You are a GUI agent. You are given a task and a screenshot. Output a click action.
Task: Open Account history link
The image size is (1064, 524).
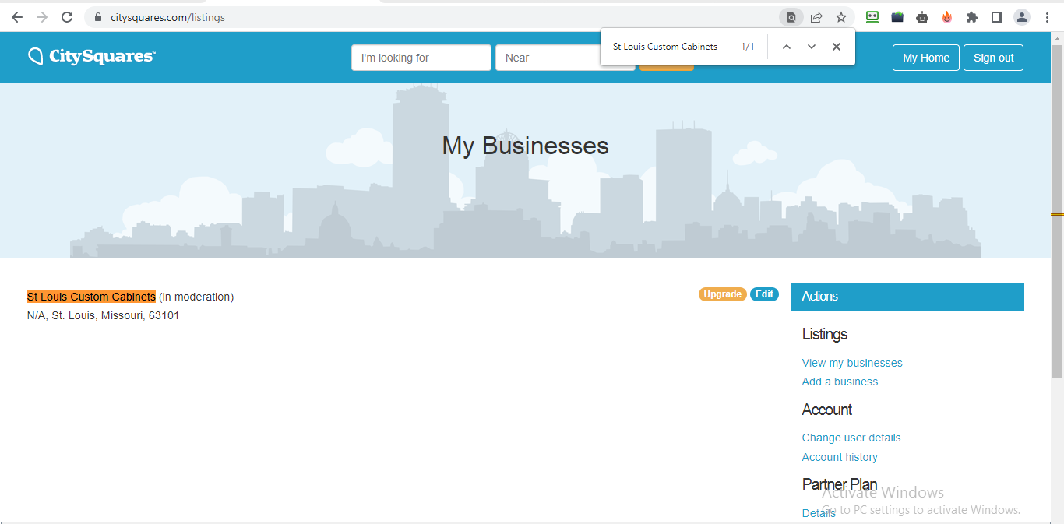pos(840,457)
